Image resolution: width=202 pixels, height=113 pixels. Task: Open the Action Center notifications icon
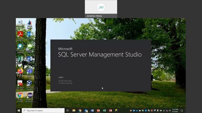(182, 110)
